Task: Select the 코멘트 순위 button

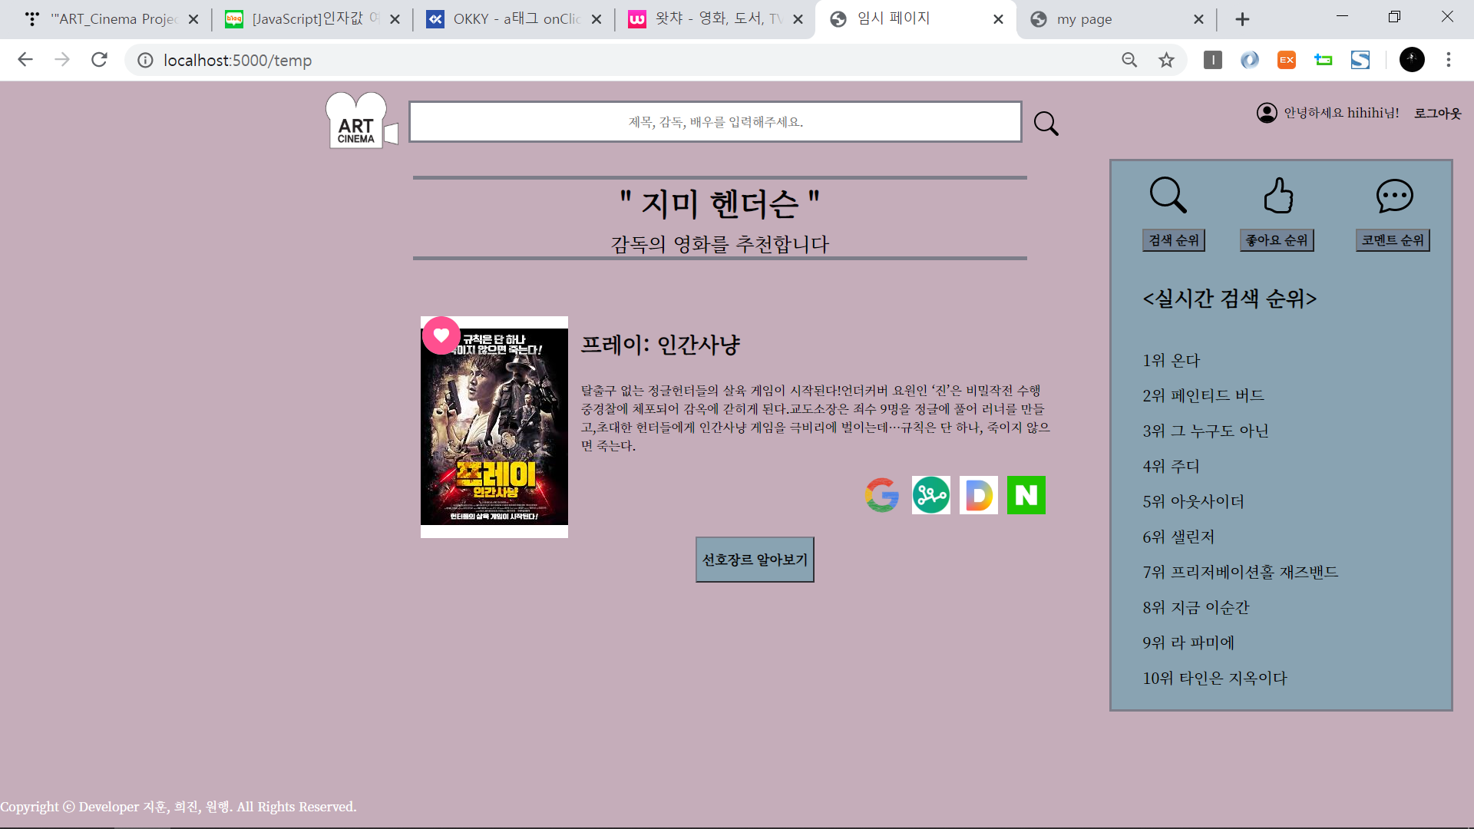Action: tap(1392, 240)
